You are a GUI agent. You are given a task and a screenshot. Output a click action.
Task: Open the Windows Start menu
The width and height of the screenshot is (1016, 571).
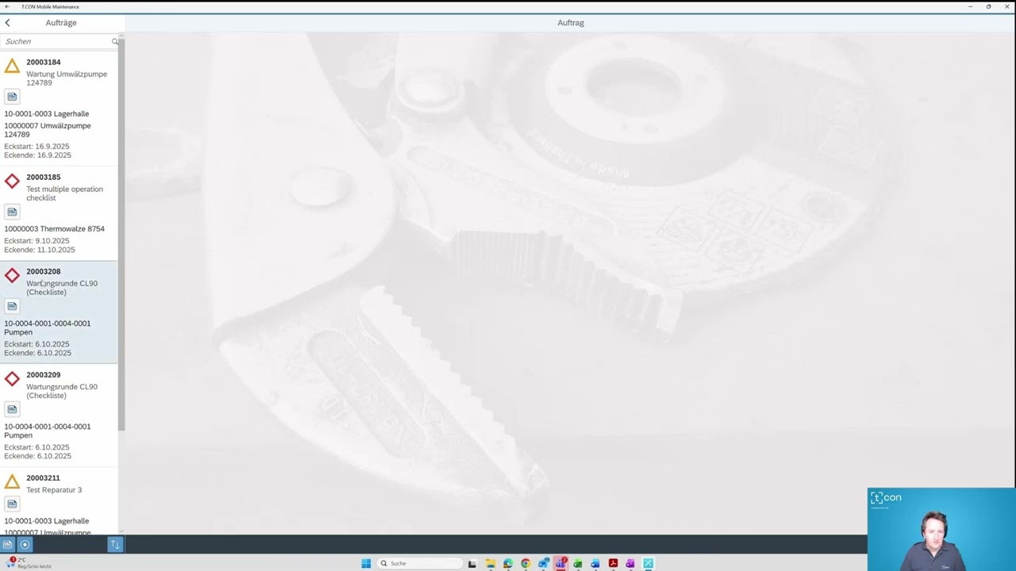(366, 564)
